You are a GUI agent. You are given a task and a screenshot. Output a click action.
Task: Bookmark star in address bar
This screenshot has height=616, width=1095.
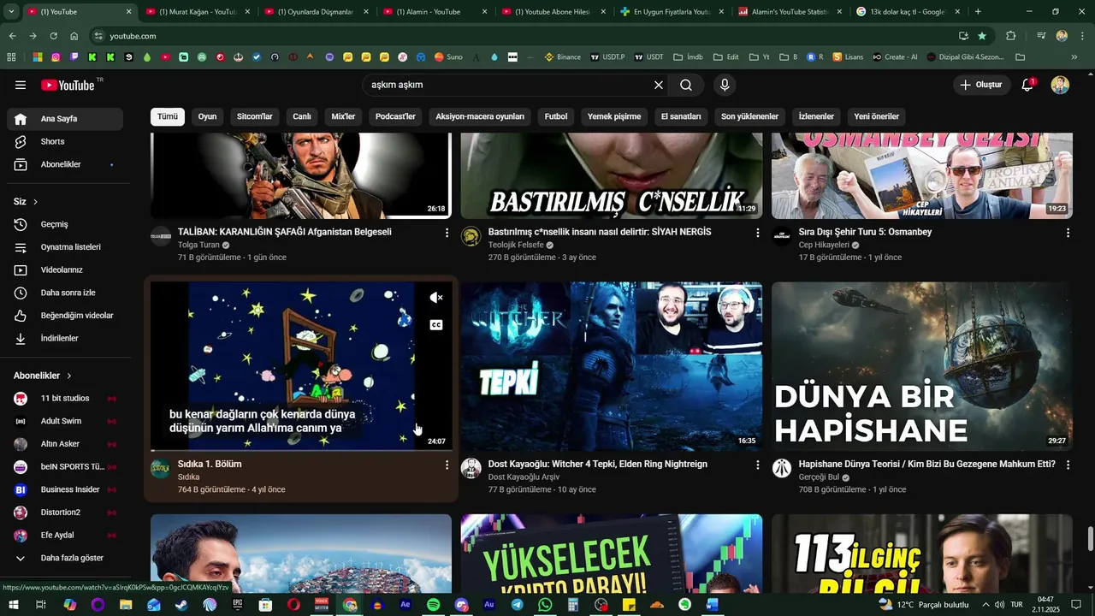(x=982, y=36)
